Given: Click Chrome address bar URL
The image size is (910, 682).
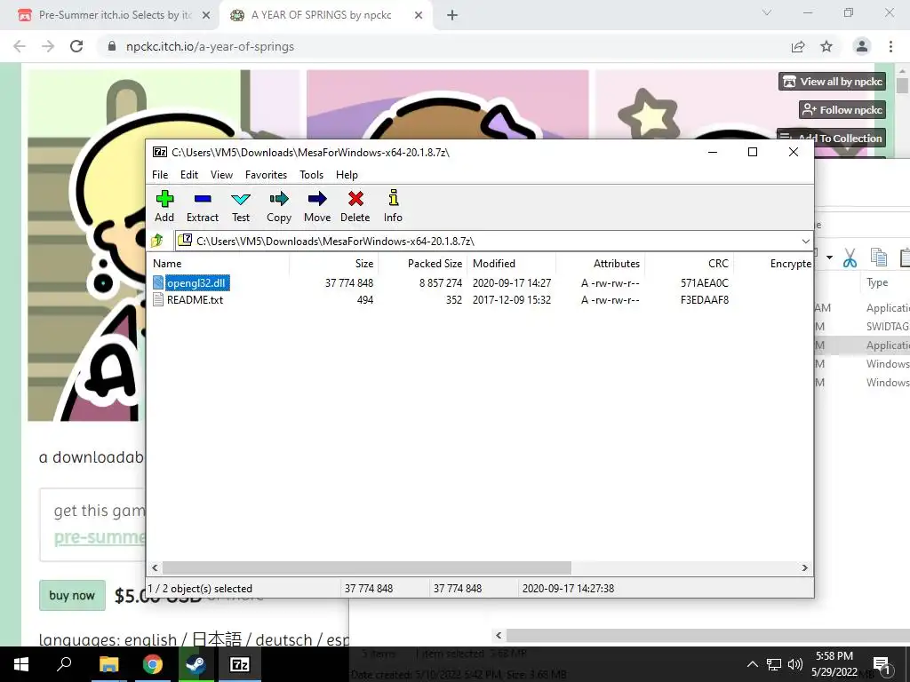Looking at the screenshot, I should (210, 46).
